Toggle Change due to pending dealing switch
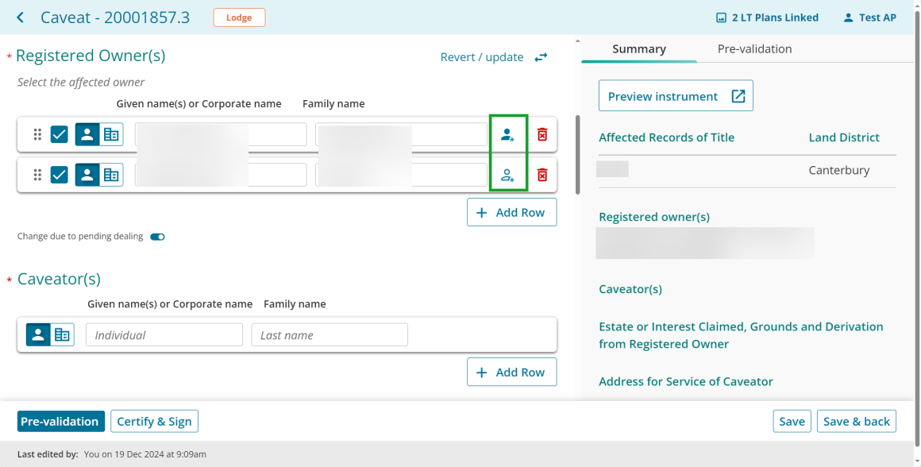Viewport: 921px width, 467px height. [x=157, y=237]
